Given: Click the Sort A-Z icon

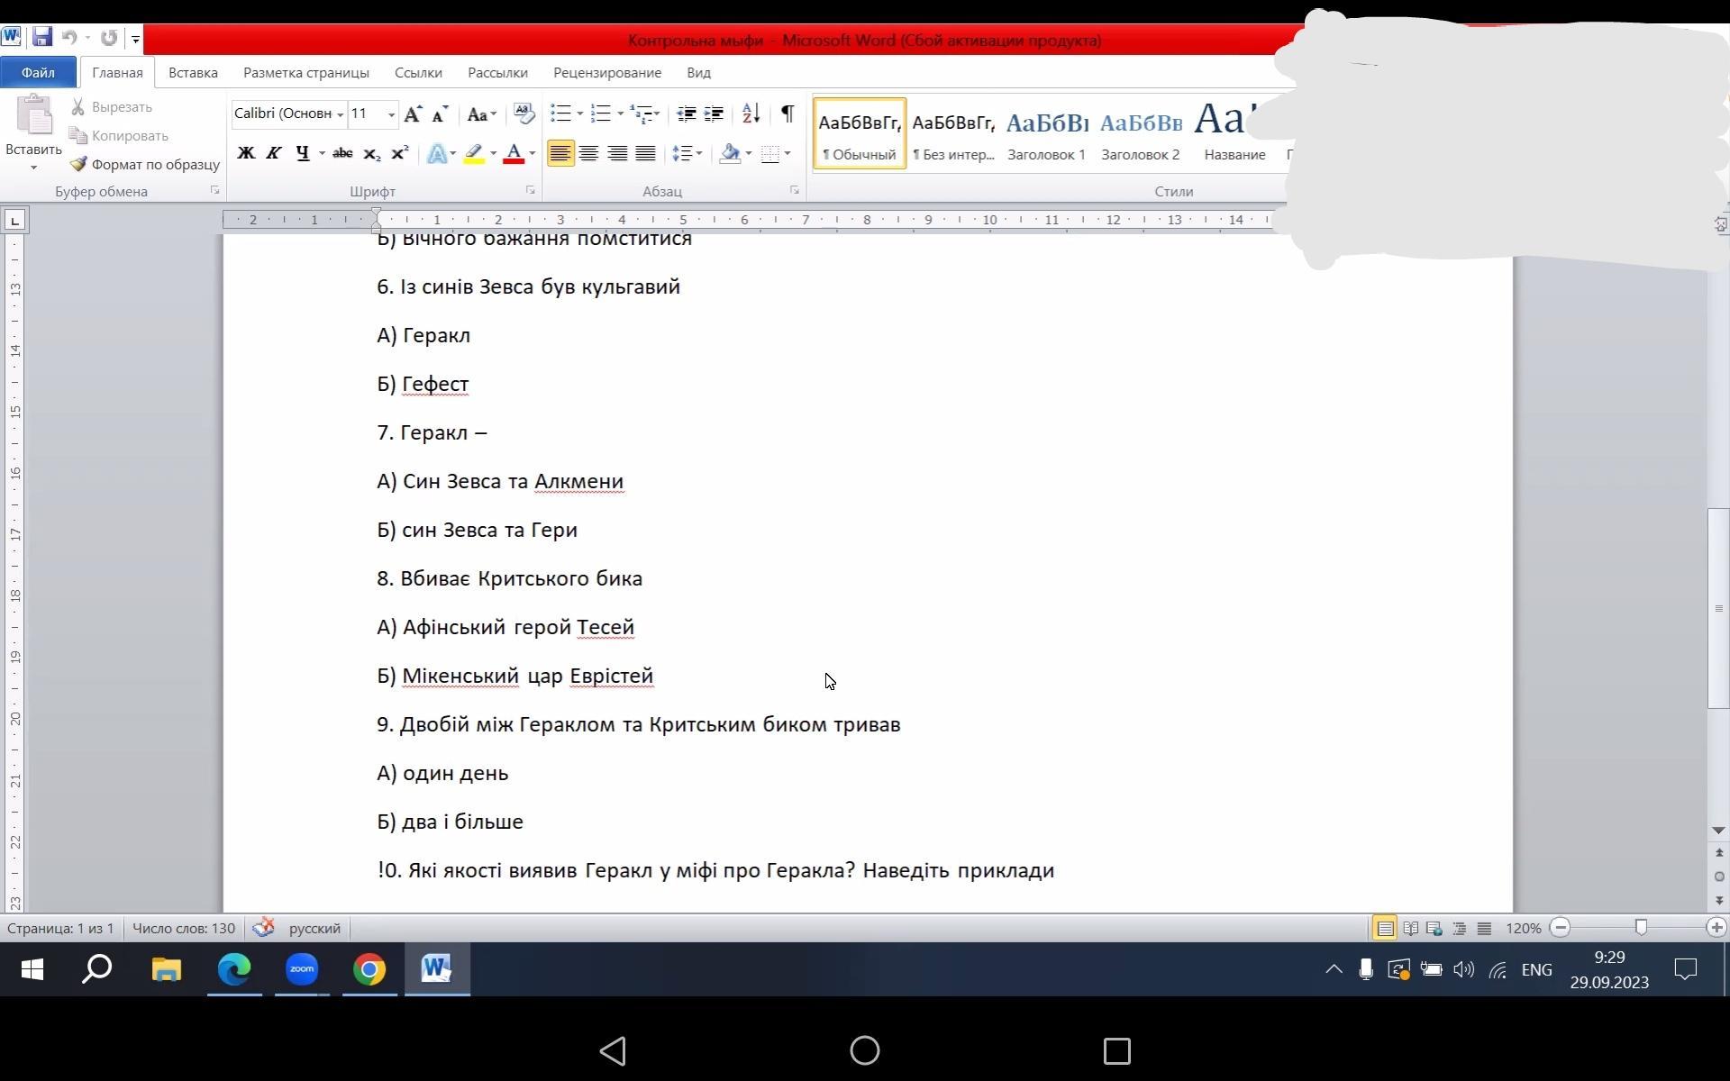Looking at the screenshot, I should 751,114.
